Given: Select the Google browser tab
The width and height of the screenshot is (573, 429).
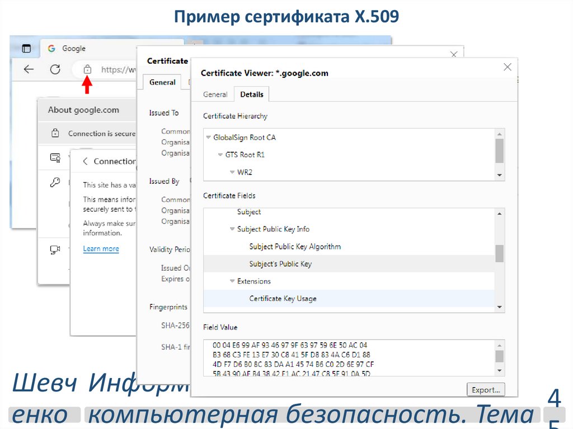Looking at the screenshot, I should (x=111, y=48).
